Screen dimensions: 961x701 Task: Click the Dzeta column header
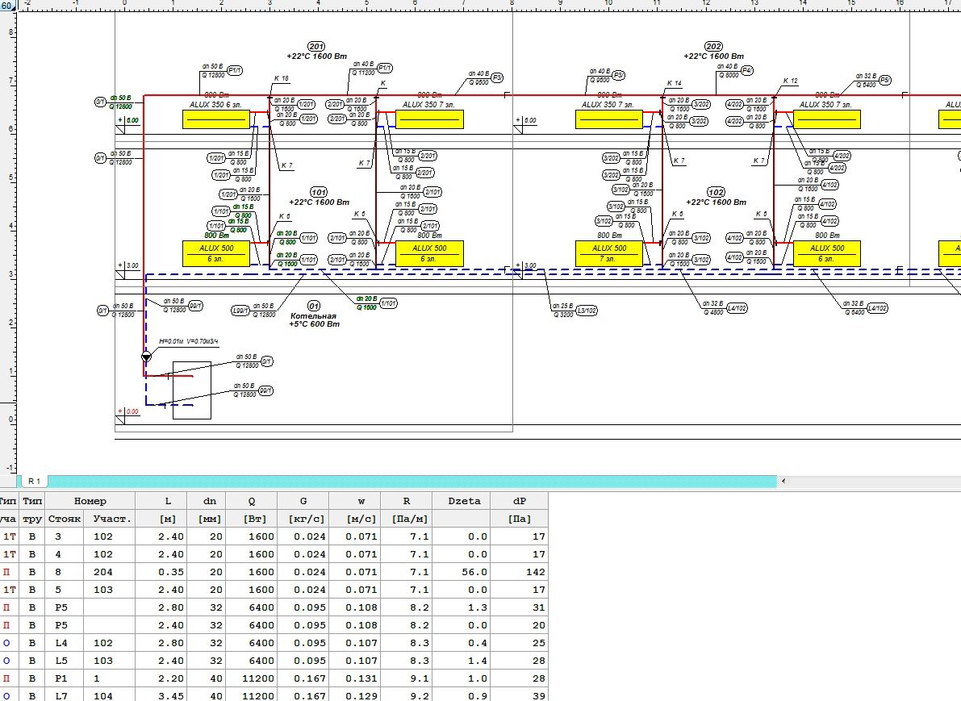(464, 501)
